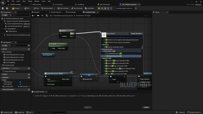Save the blueprint with the save icon

pyautogui.click(x=3, y=8)
